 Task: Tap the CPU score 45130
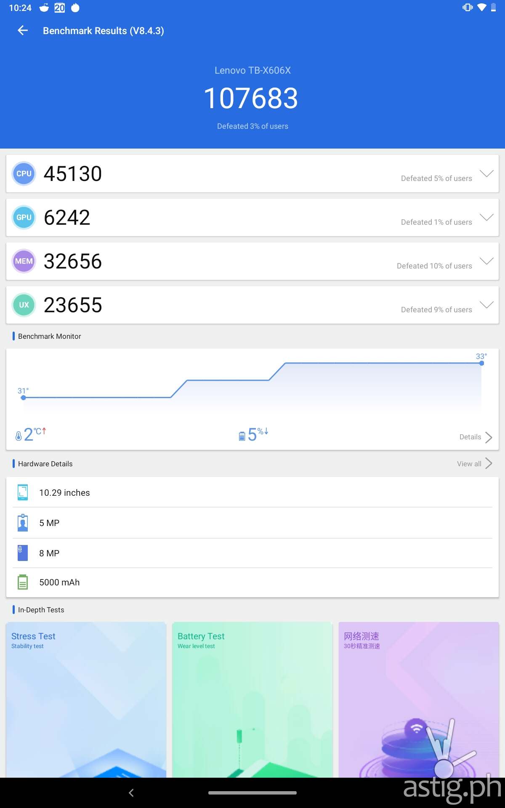tap(73, 174)
